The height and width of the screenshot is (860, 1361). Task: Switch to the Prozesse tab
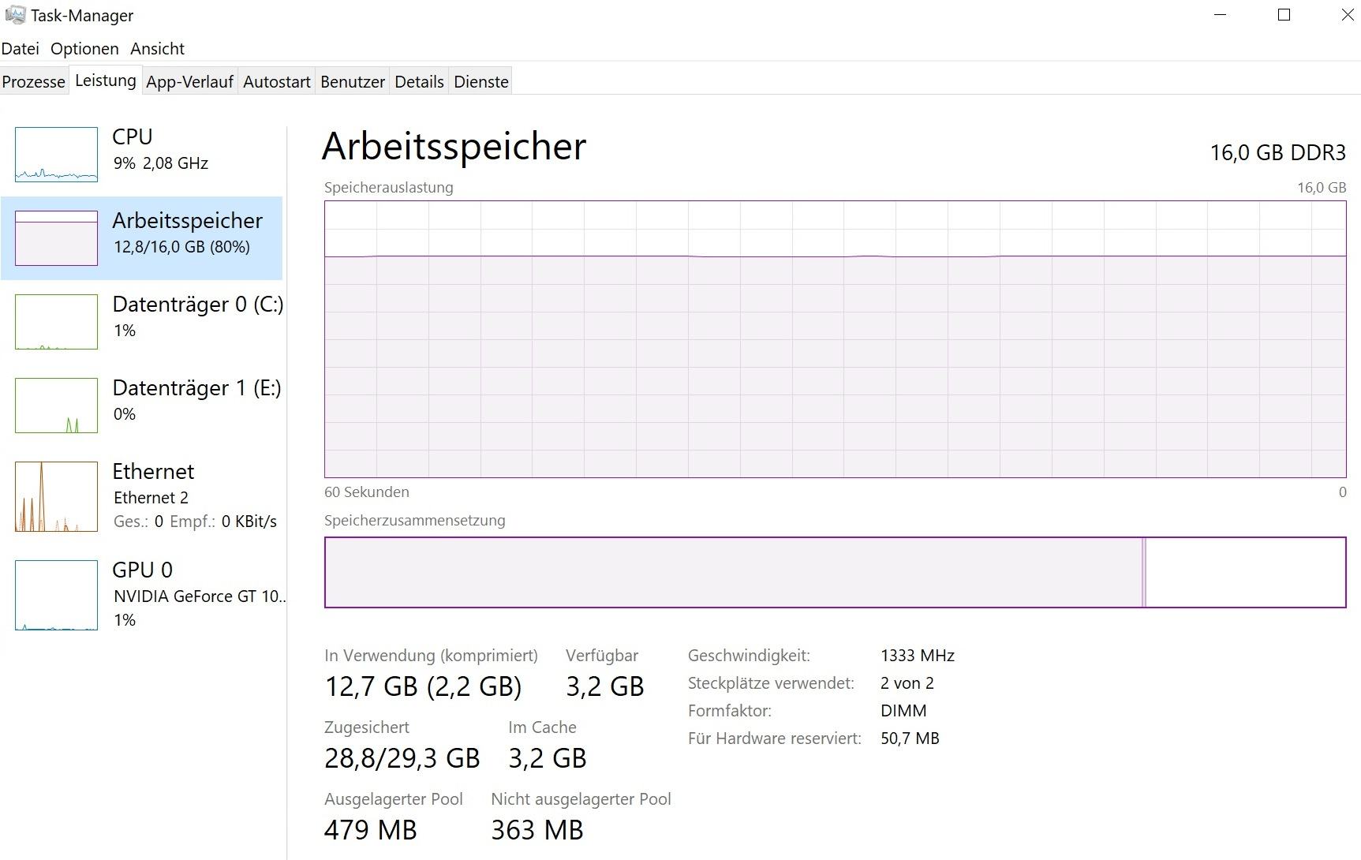pos(34,82)
